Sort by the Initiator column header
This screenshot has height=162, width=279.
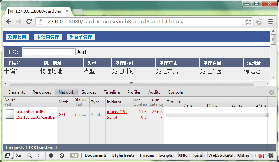pyautogui.click(x=119, y=102)
